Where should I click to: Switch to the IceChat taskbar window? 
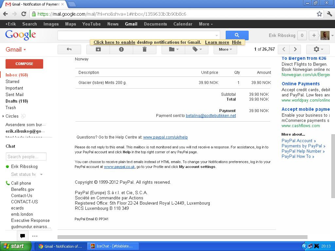coord(113,246)
